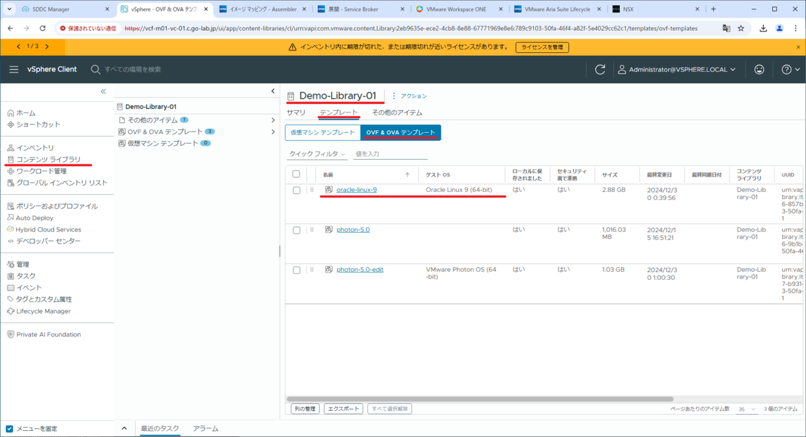Open the feedback smiley icon
This screenshot has width=806, height=437.
(760, 69)
